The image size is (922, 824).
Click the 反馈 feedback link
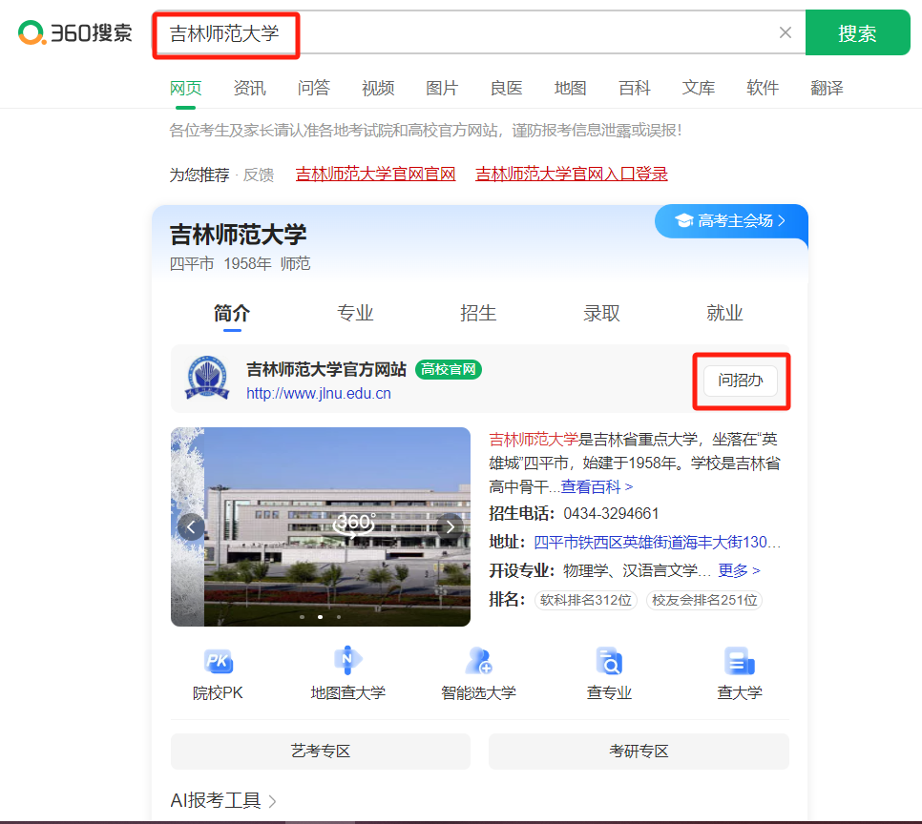[259, 175]
